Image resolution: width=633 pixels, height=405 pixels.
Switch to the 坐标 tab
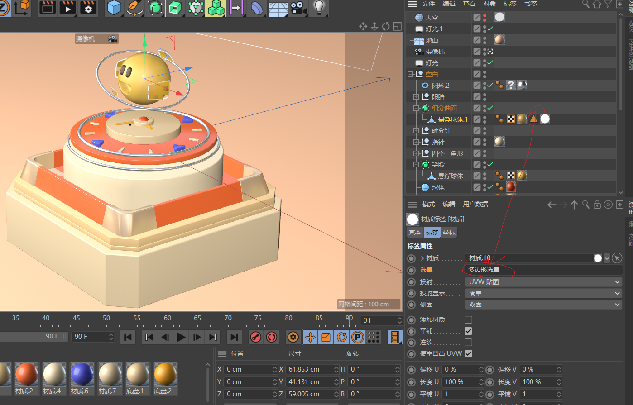449,233
